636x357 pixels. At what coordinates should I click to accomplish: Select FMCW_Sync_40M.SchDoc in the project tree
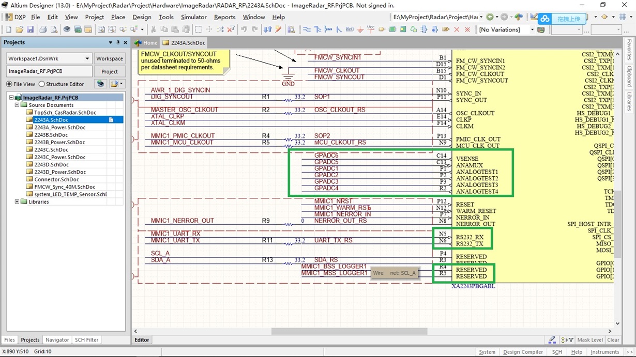coord(65,187)
